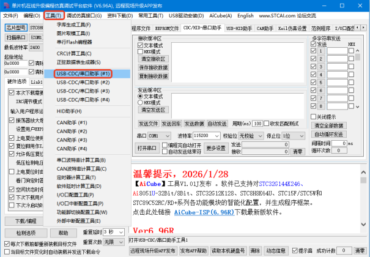Switch to the CAN助手 tab
Image resolution: width=370 pixels, height=257 pixels.
[265, 29]
